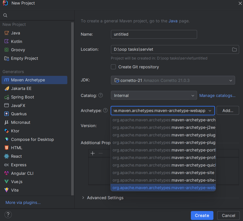Click the Maven Archetype m icon
The image size is (243, 221).
tap(7, 80)
